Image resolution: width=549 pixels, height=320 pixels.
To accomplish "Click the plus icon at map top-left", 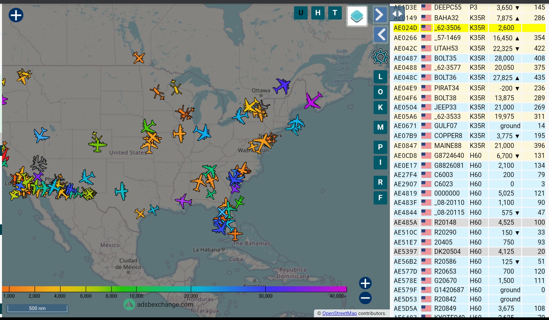I will pyautogui.click(x=16, y=15).
